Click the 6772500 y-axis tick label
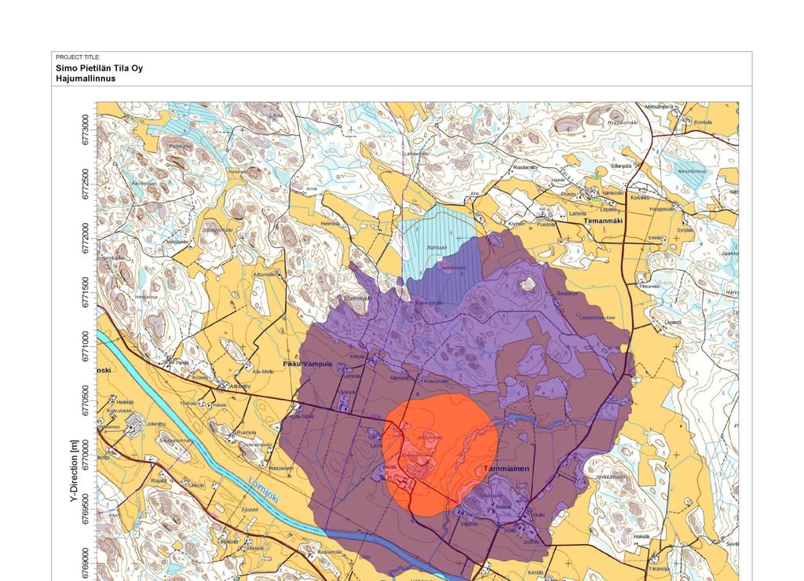The image size is (804, 581). tap(86, 184)
